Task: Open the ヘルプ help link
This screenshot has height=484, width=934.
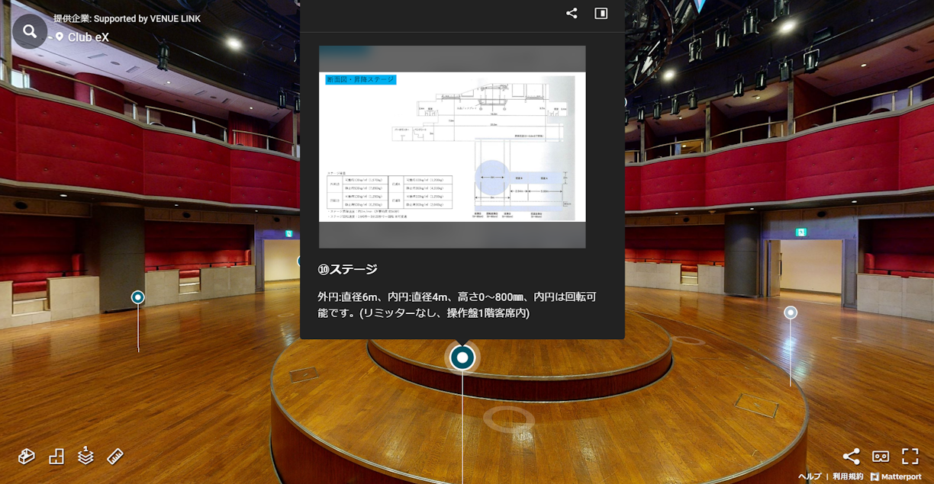Action: tap(810, 476)
